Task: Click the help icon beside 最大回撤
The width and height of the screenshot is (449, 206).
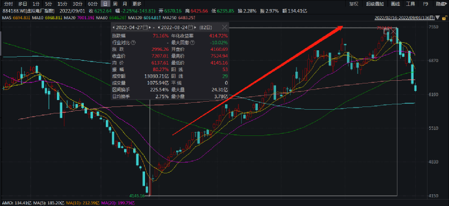Action: 192,42
